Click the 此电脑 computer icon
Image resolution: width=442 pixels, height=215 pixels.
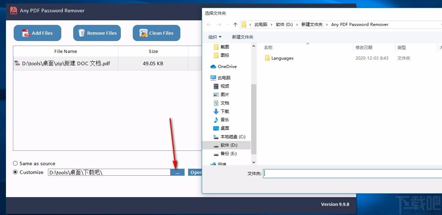click(x=213, y=78)
